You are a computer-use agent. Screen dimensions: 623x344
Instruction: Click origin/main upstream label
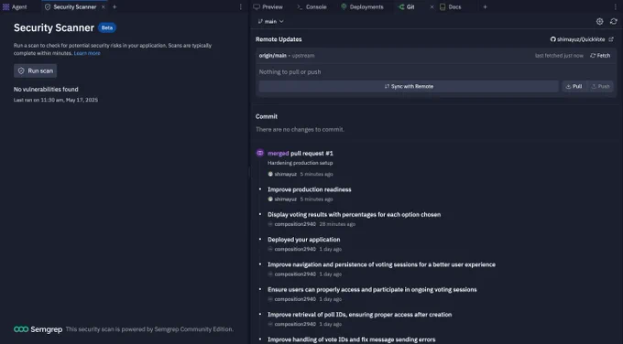click(x=287, y=56)
